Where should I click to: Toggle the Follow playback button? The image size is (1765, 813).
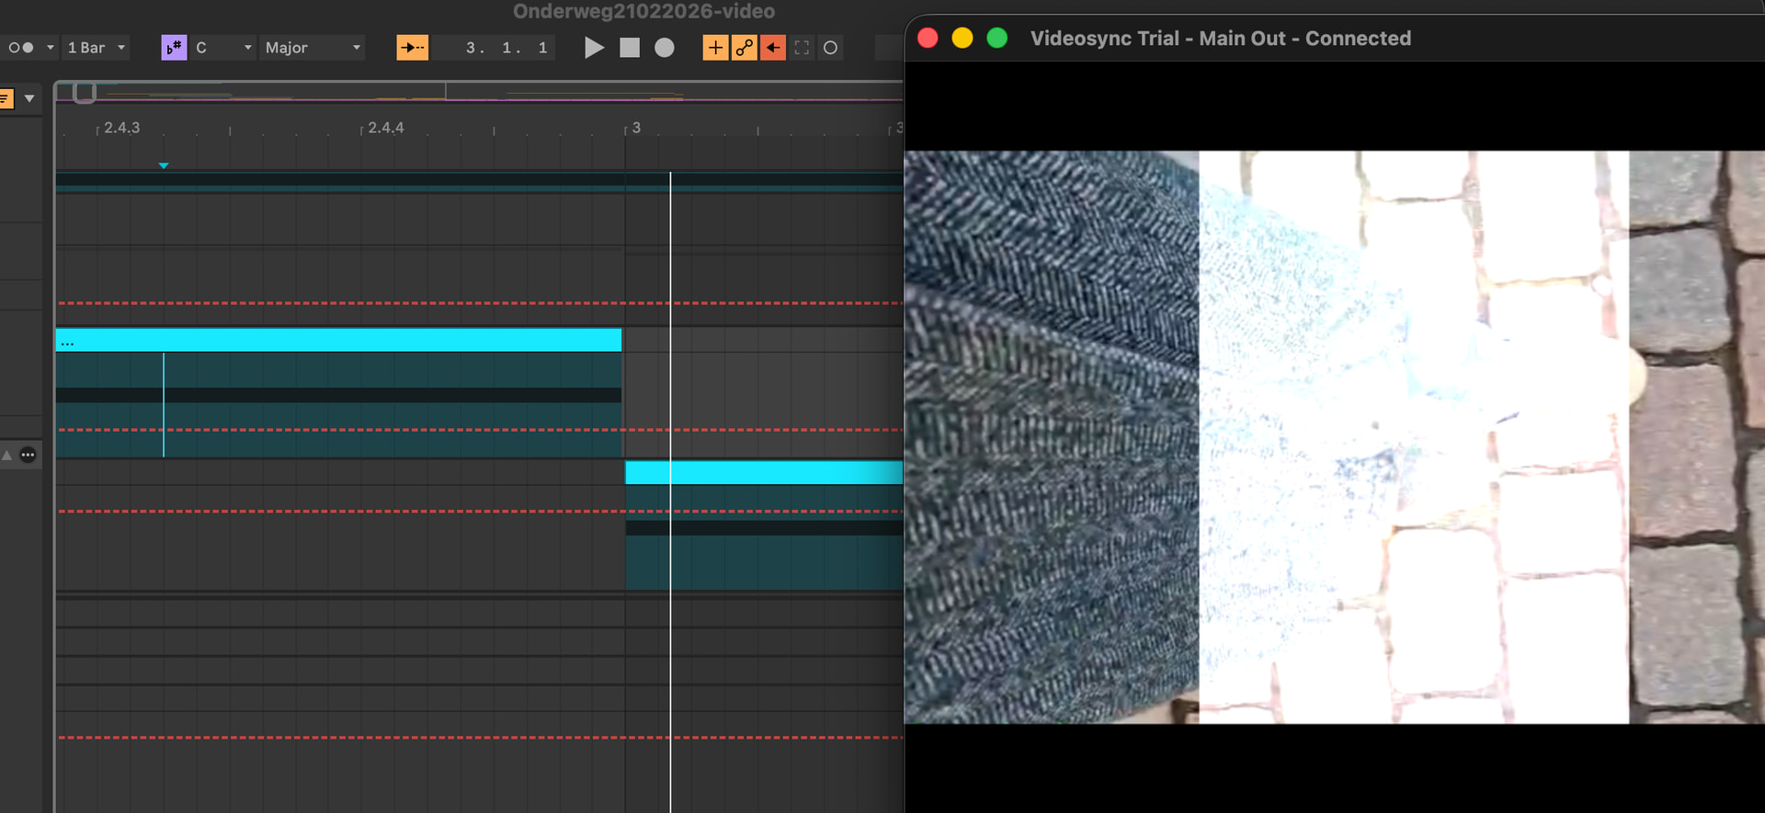coord(412,48)
